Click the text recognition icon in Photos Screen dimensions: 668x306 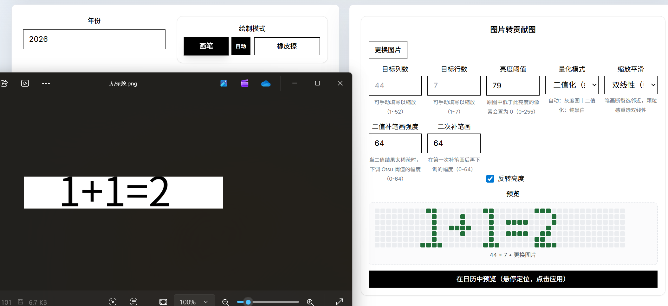coord(134,302)
